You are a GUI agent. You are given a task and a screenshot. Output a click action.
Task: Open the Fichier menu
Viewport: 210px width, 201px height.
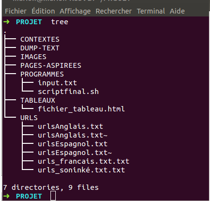16,11
